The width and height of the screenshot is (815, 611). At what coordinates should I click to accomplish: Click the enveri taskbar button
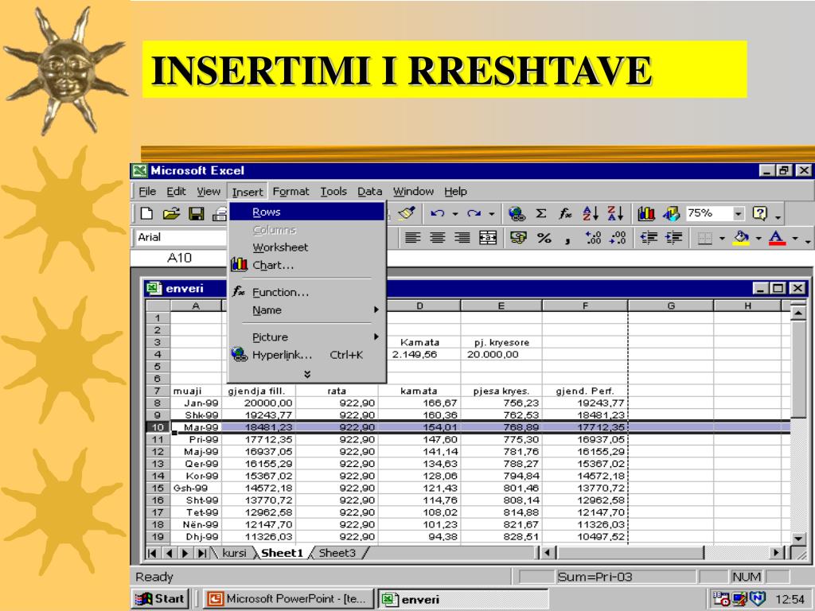click(462, 599)
